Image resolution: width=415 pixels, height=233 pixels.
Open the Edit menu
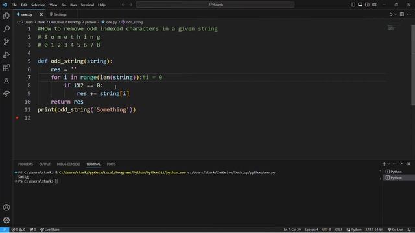point(24,5)
